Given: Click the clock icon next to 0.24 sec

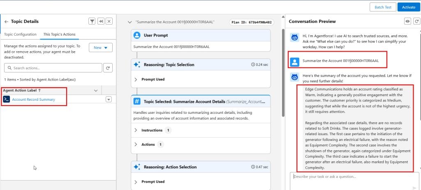Looking at the screenshot, I should pyautogui.click(x=253, y=65).
